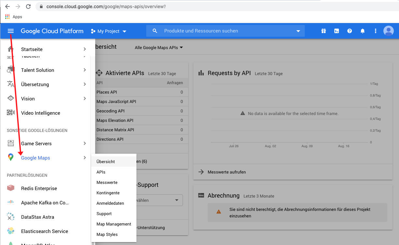Go back with the browser back arrow

pos(7,6)
